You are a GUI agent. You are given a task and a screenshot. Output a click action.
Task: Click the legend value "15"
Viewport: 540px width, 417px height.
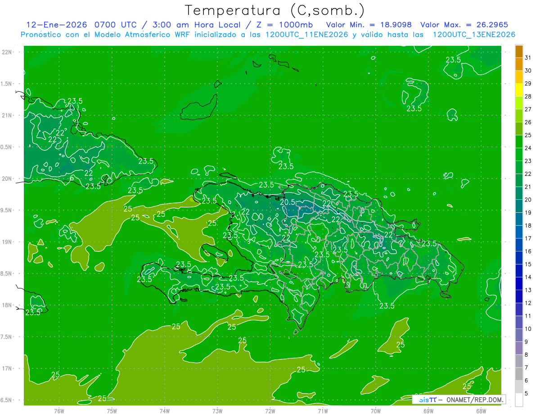[528, 264]
